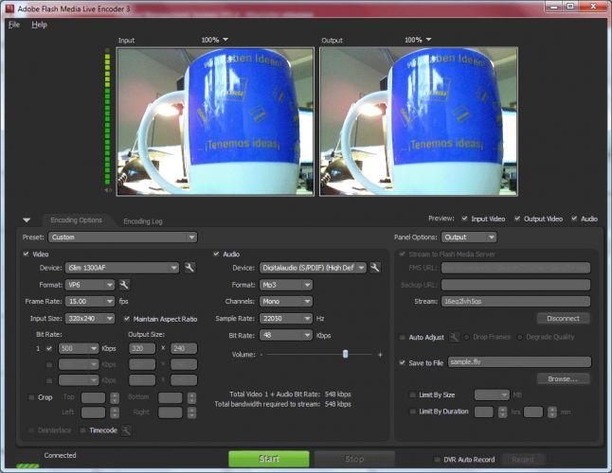This screenshot has width=612, height=473.
Task: Click the Adobe application icon in title bar
Action: click(9, 9)
